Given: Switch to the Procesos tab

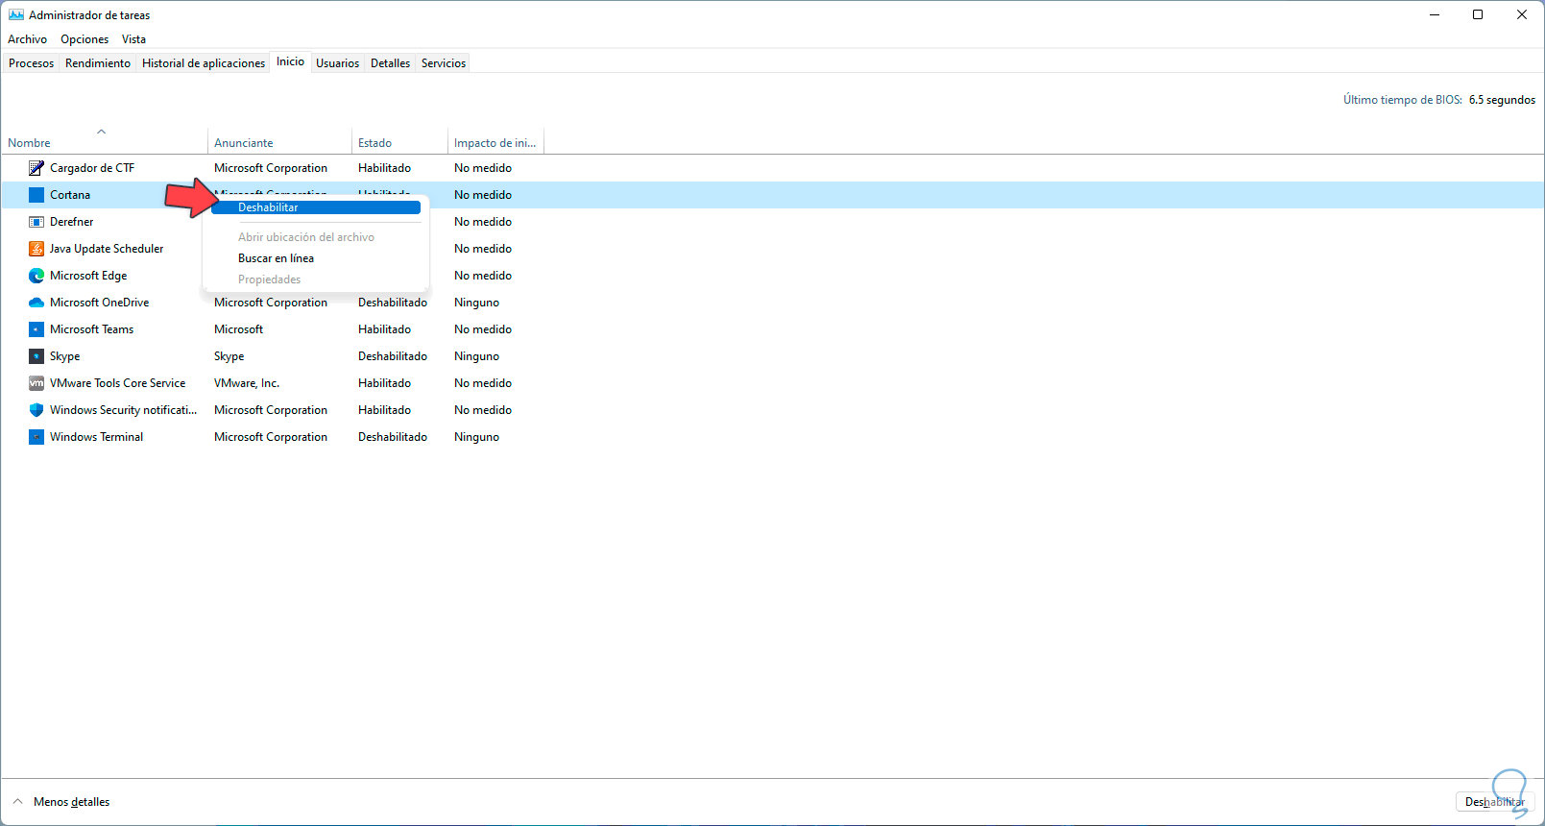Looking at the screenshot, I should click(32, 63).
